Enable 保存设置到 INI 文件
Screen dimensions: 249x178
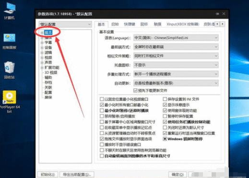pyautogui.click(x=165, y=99)
